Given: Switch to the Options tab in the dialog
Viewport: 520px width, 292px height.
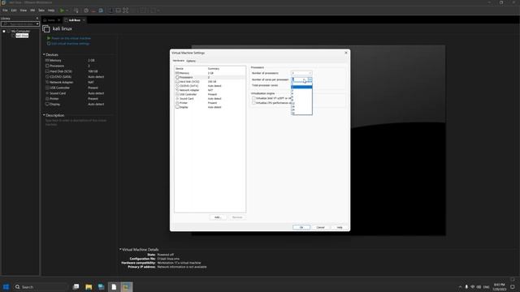Looking at the screenshot, I should (x=191, y=61).
